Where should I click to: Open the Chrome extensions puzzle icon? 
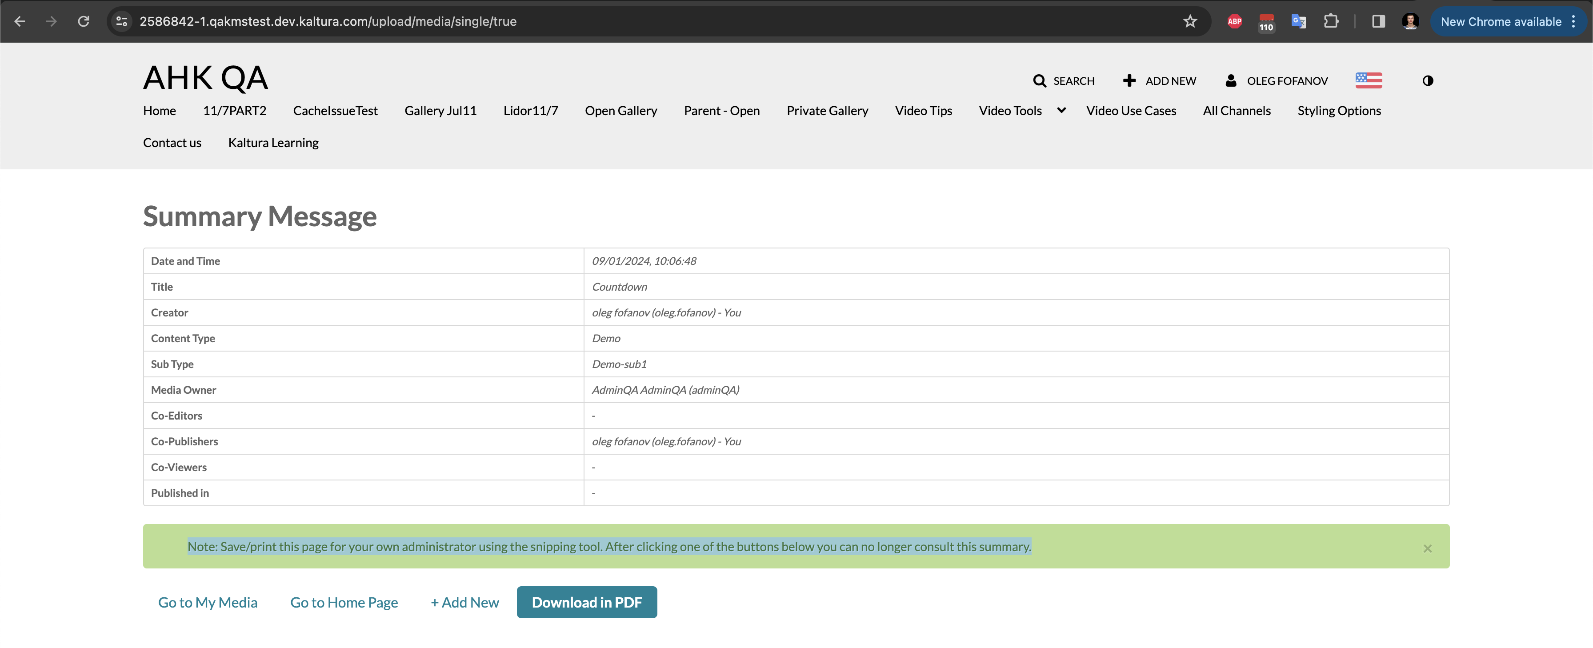coord(1331,22)
